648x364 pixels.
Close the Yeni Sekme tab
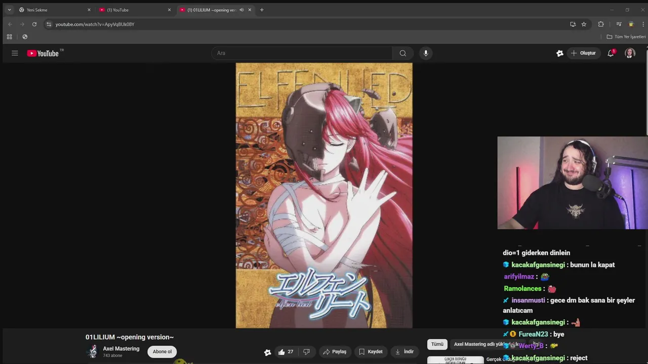(89, 10)
